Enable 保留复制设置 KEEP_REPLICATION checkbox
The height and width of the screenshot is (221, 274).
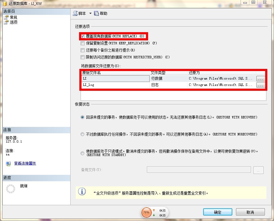[83, 43]
